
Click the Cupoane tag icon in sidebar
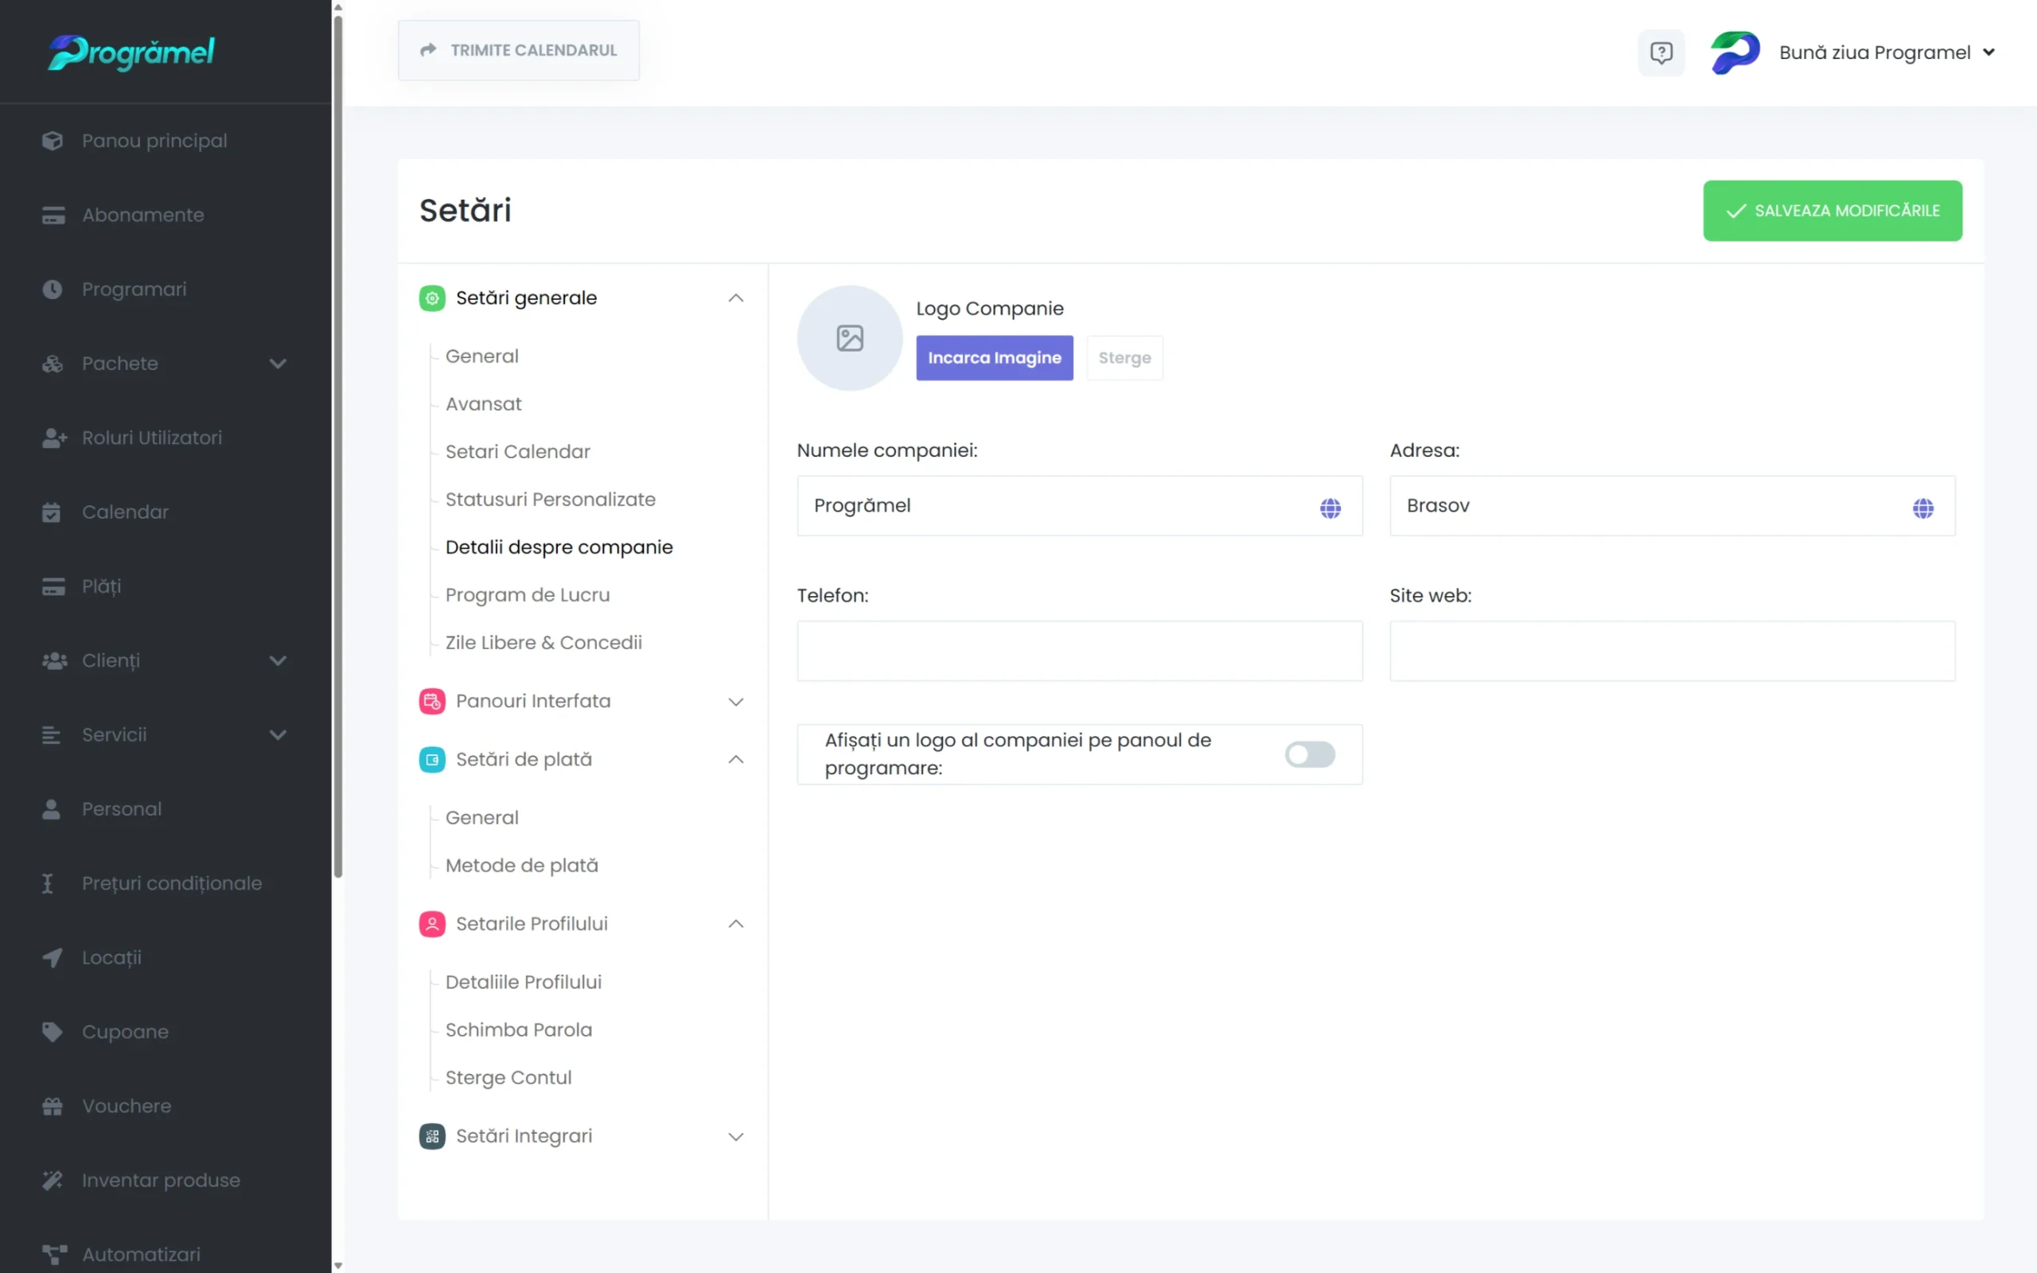(x=53, y=1032)
